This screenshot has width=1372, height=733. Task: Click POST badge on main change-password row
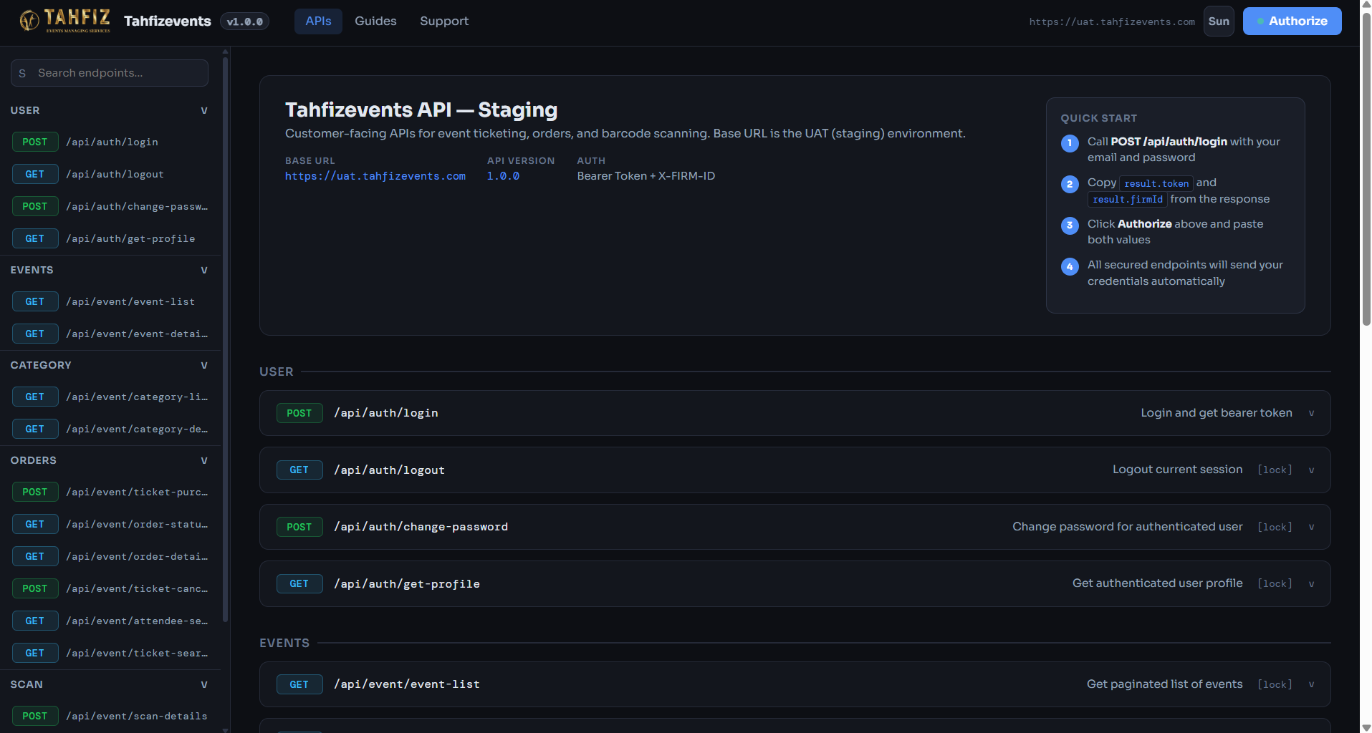pyautogui.click(x=299, y=527)
